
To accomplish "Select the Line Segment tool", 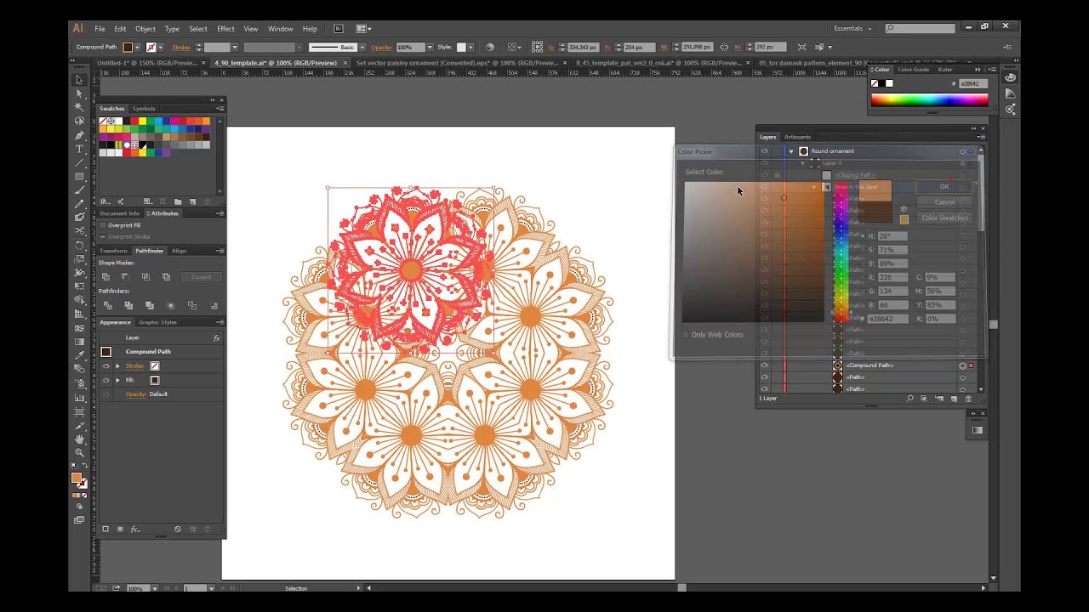I will pos(80,162).
